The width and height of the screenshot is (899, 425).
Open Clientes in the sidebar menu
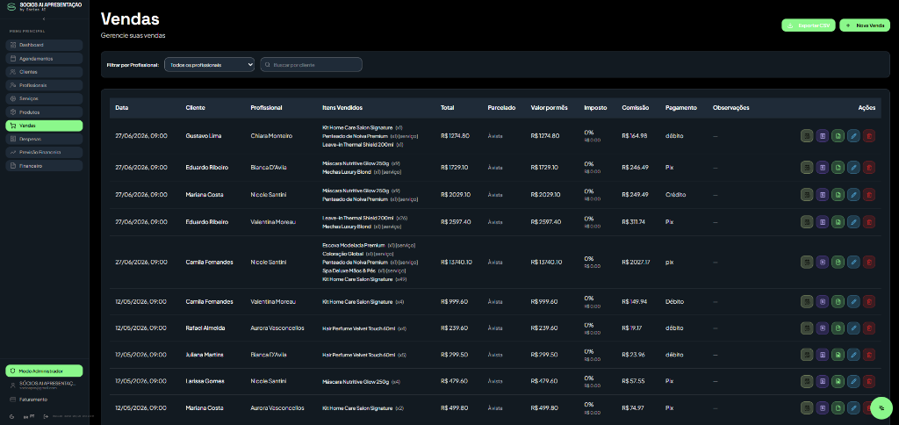(x=44, y=72)
